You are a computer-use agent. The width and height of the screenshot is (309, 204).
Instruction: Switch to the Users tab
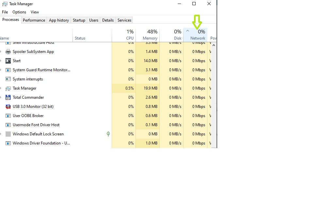[94, 20]
